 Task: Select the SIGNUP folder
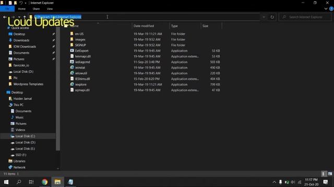tap(80, 45)
